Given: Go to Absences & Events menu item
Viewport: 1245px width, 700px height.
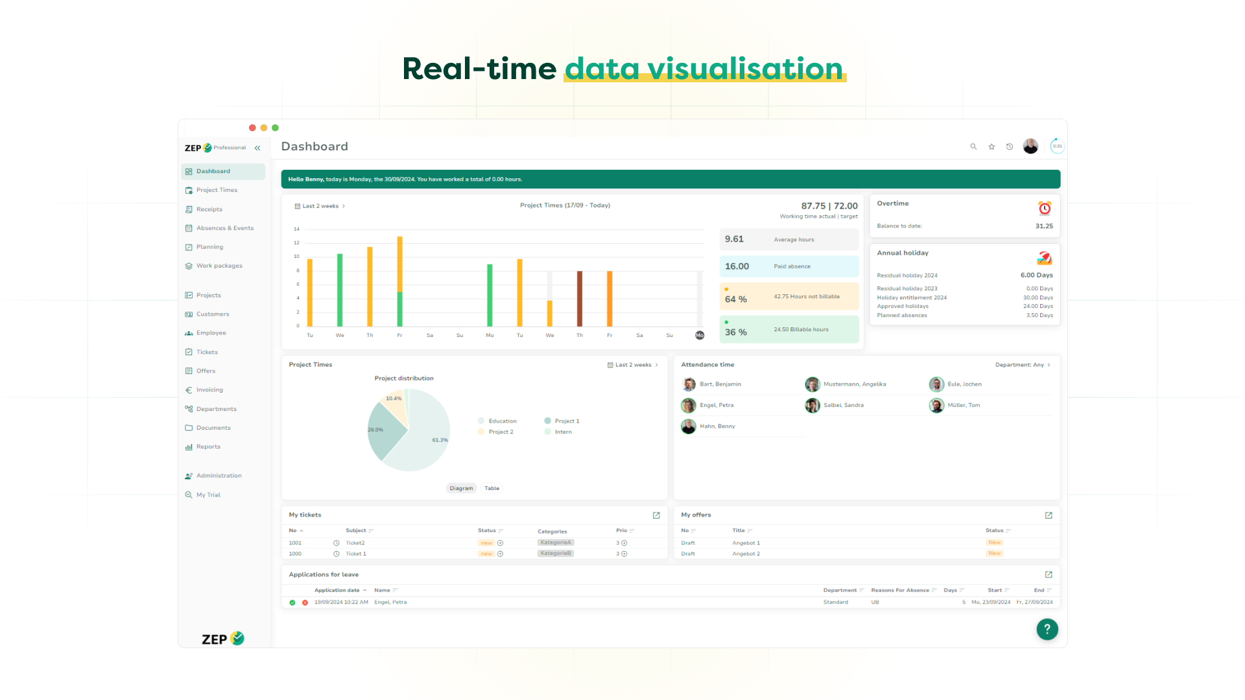Looking at the screenshot, I should tap(224, 228).
